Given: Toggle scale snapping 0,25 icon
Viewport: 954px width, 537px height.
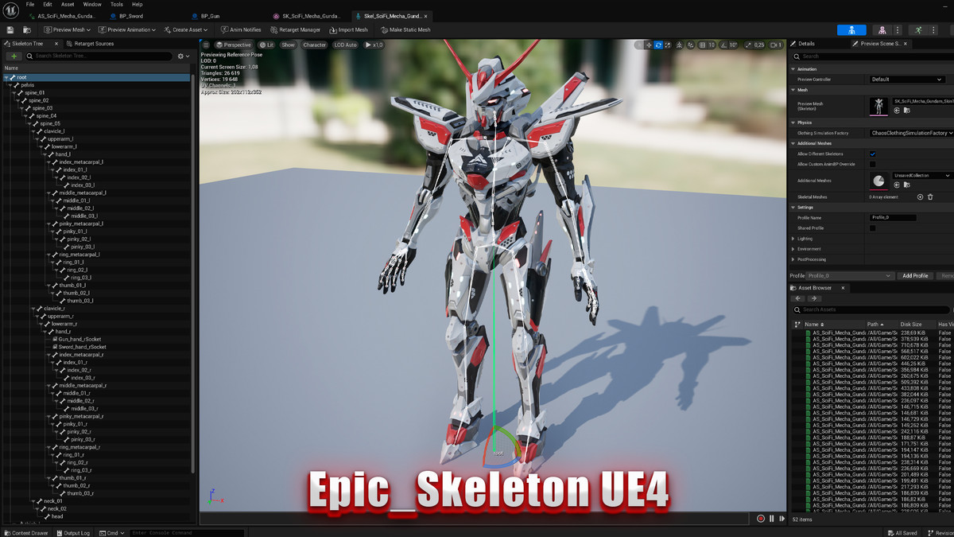Looking at the screenshot, I should [x=748, y=45].
